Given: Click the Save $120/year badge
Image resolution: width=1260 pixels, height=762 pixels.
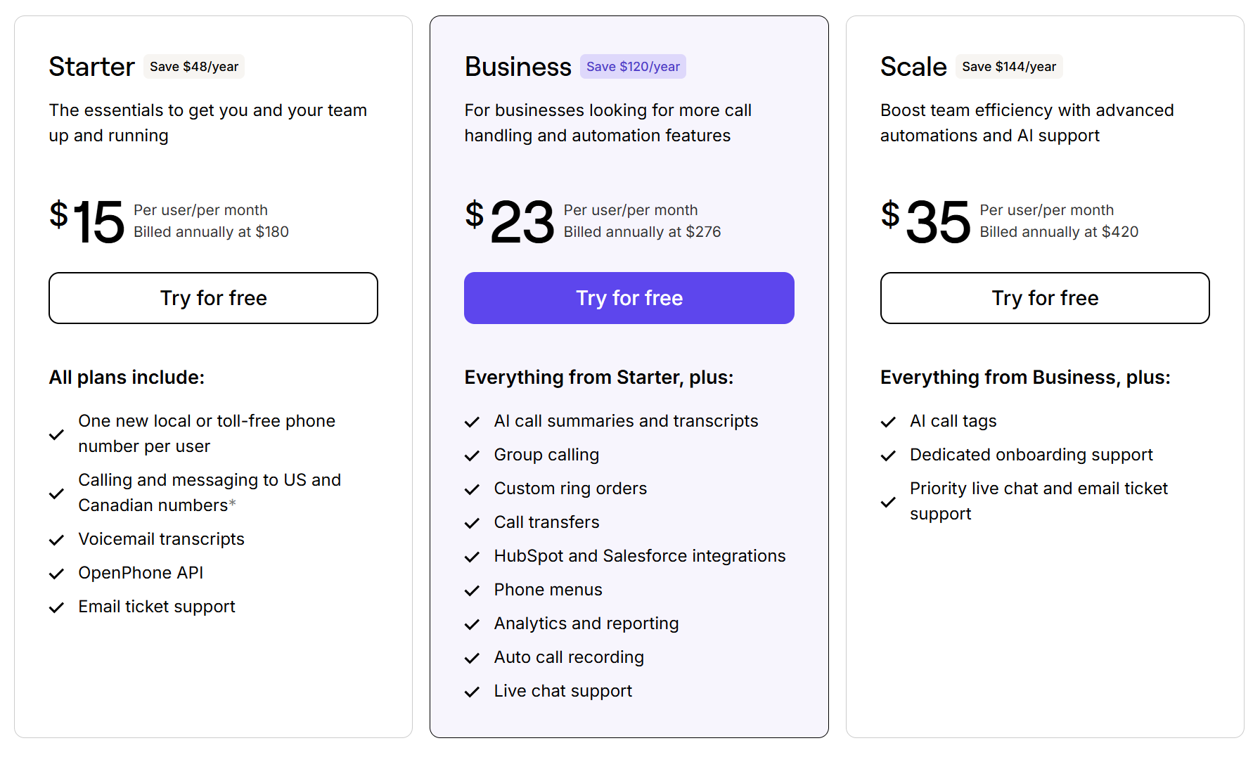Looking at the screenshot, I should (633, 67).
